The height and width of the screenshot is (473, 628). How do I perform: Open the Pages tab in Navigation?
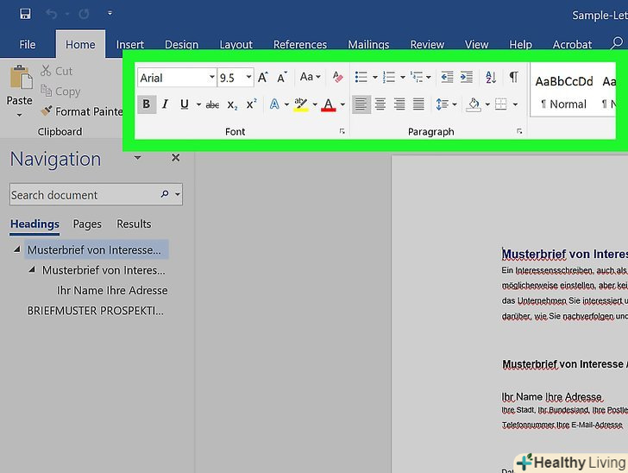tap(87, 224)
